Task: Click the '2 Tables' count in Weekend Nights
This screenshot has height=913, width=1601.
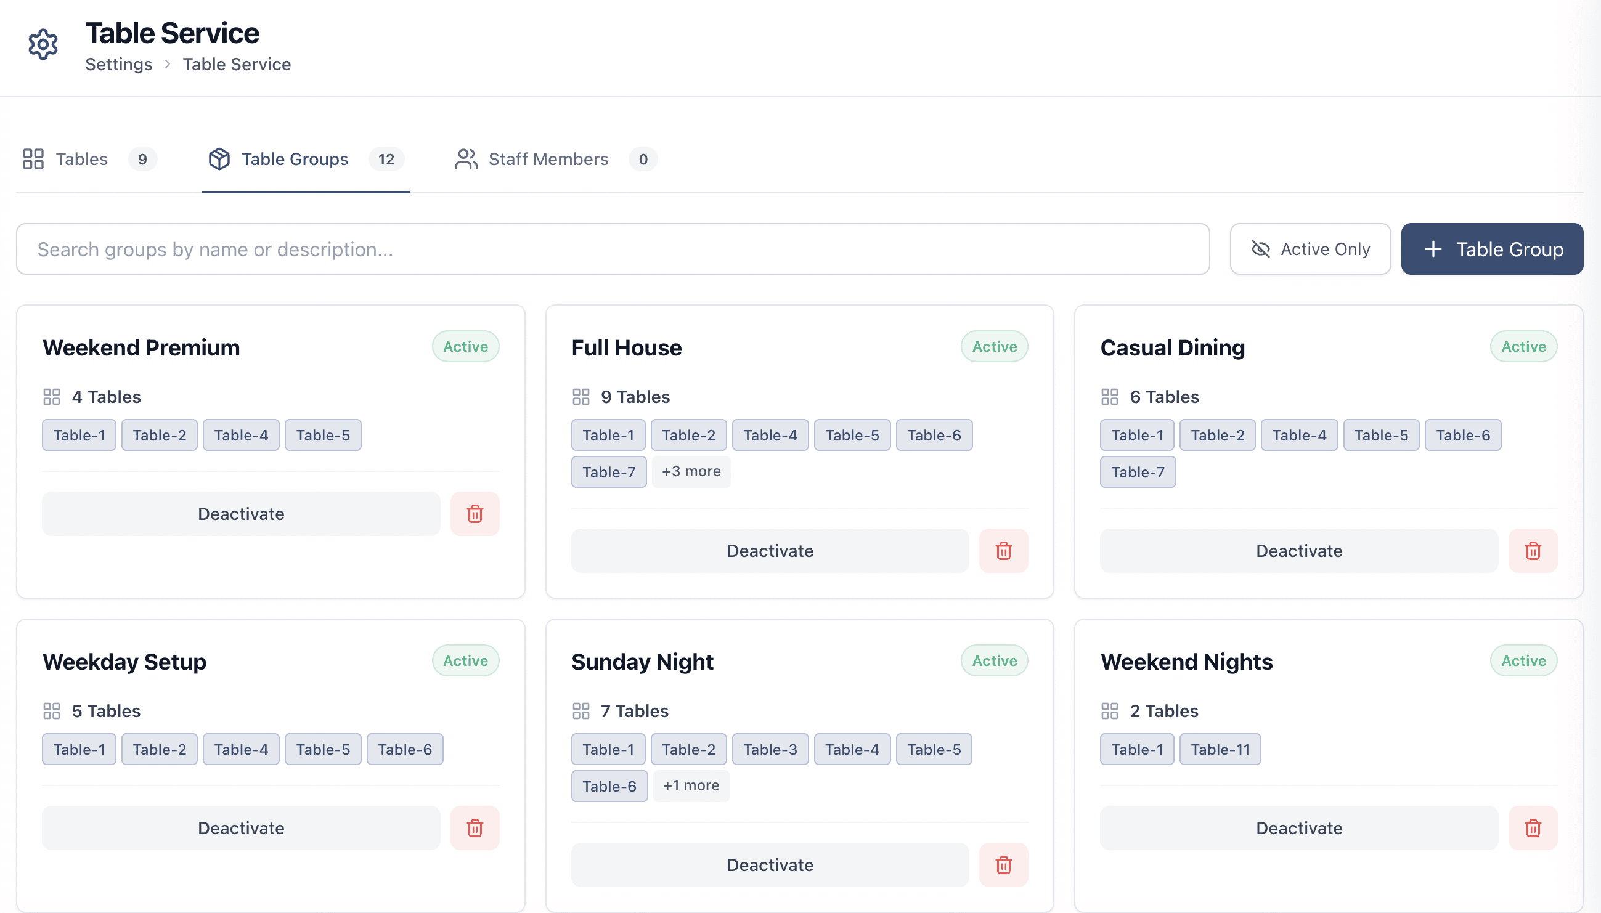Action: (x=1164, y=711)
